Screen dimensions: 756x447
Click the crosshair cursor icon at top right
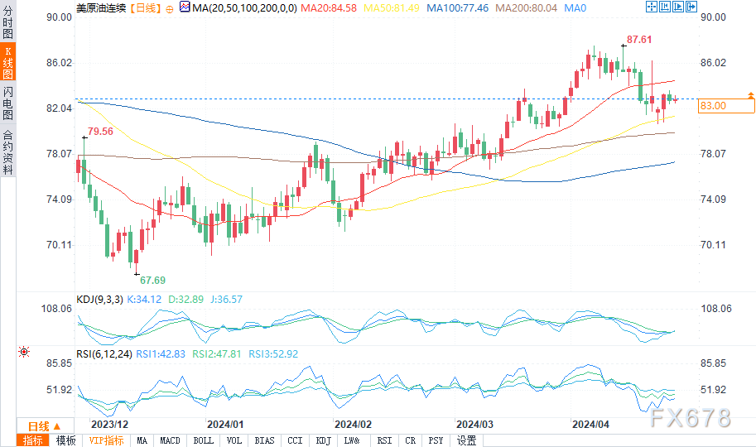[x=652, y=7]
